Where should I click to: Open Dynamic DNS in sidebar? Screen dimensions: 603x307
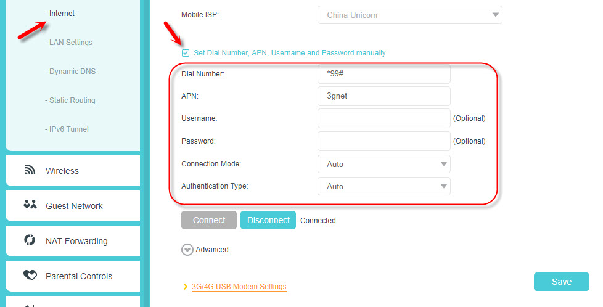click(70, 71)
